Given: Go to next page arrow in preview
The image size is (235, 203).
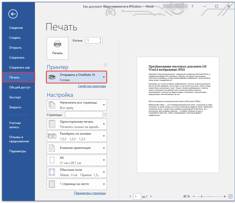Looking at the screenshot, I should click(x=151, y=196).
